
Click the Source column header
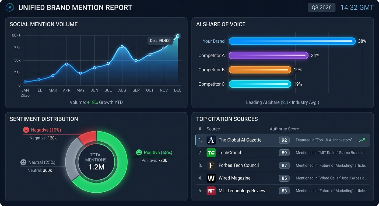point(213,129)
